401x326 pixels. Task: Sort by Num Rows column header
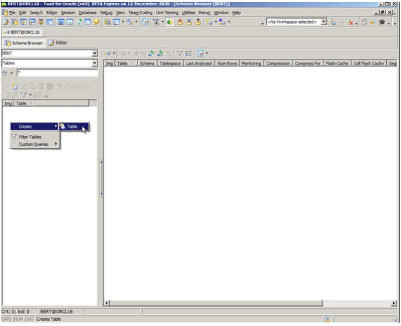227,63
